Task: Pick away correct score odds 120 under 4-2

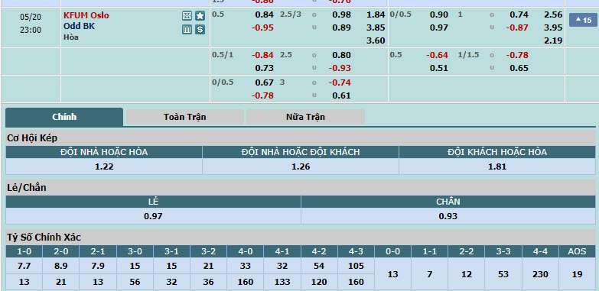Action: point(319,283)
